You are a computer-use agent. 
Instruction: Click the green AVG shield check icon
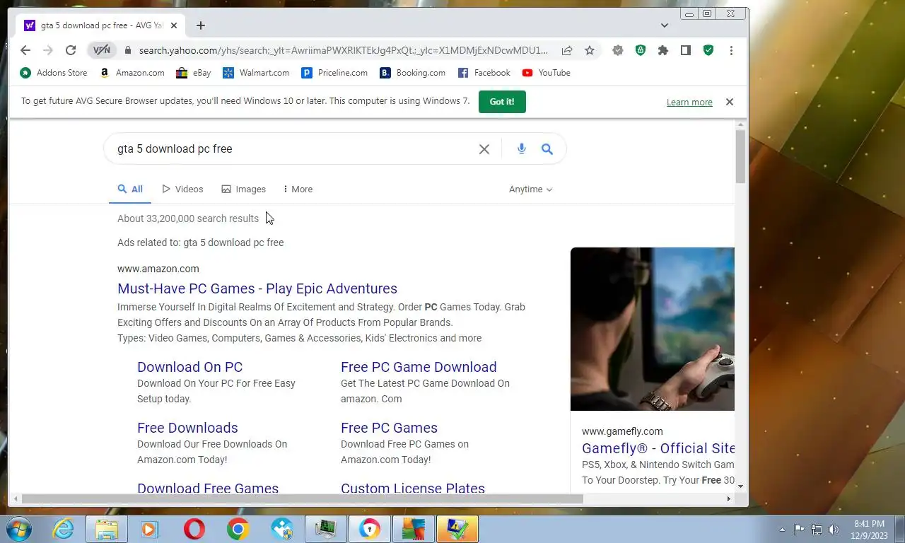pyautogui.click(x=708, y=50)
